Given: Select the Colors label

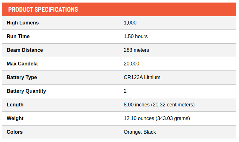Looking at the screenshot, I should [x=15, y=132].
